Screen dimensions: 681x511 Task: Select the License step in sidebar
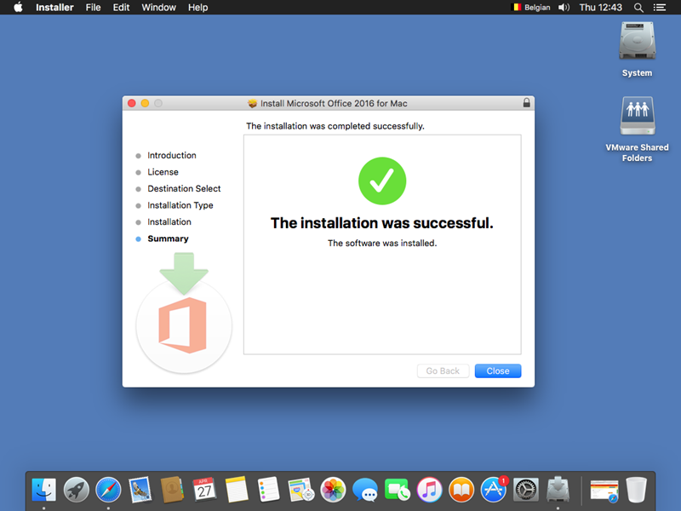click(163, 172)
